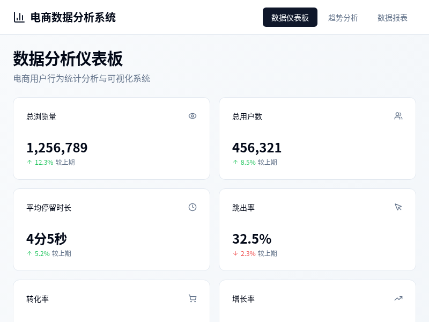
Task: Click the 5.2% change indicator
Action: (42, 253)
